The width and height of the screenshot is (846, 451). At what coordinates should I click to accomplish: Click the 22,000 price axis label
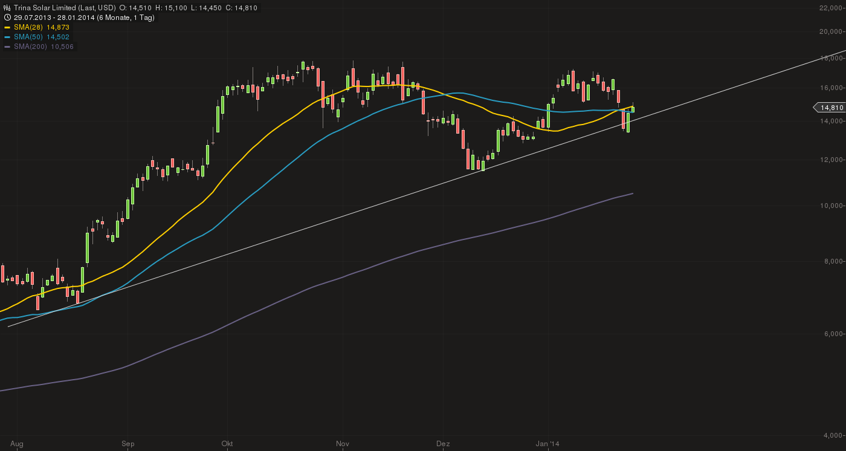831,7
